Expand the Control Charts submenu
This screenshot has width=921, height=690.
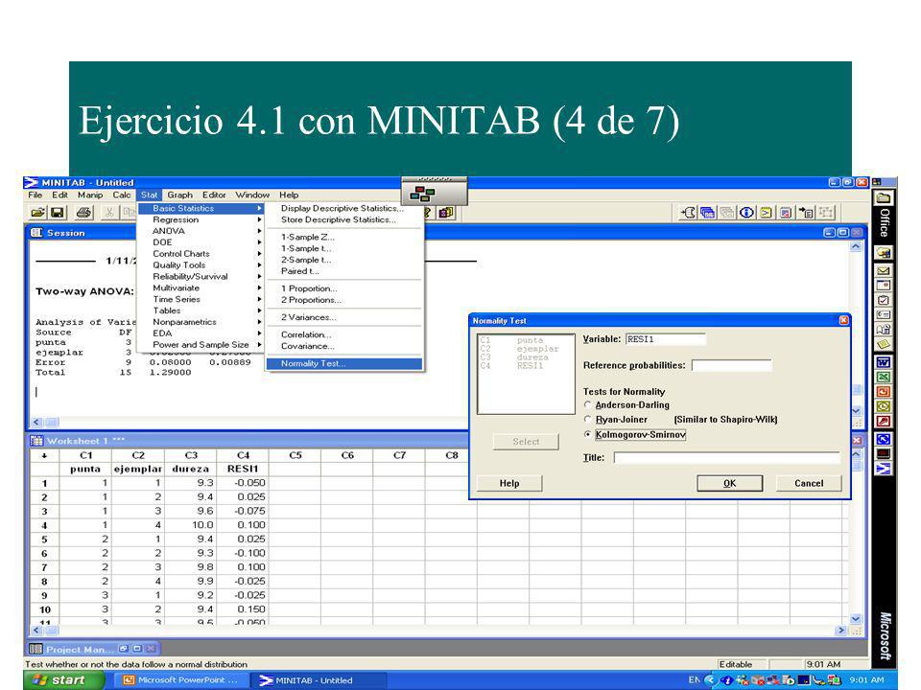click(x=201, y=253)
